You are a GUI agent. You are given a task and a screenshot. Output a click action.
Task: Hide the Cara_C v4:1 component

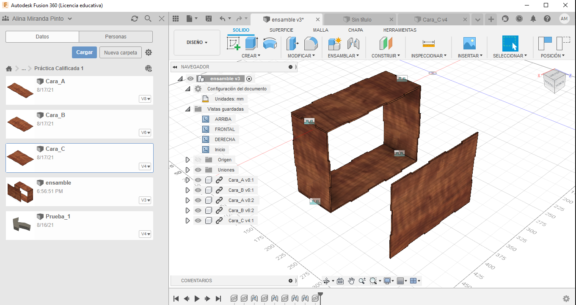[x=198, y=221]
